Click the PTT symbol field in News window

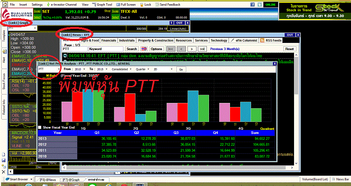pos(75,49)
